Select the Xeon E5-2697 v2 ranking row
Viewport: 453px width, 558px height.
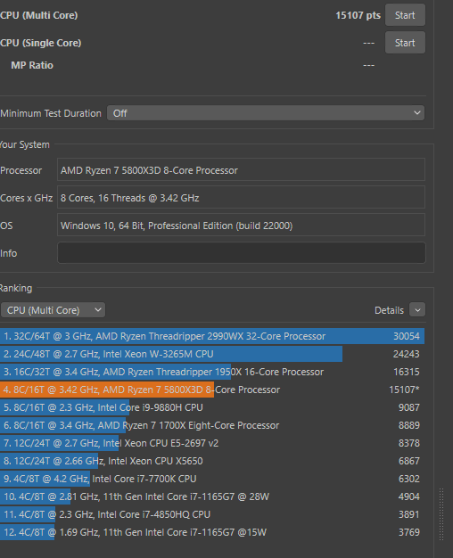coord(212,443)
